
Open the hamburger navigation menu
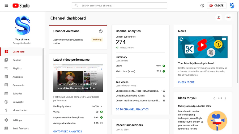[6, 6]
